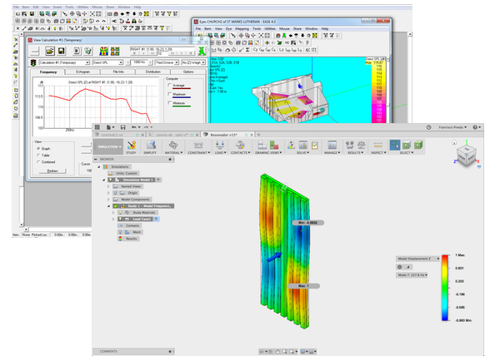Open the Fusion data panel grid icon
This screenshot has width=495, height=361.
pos(97,127)
